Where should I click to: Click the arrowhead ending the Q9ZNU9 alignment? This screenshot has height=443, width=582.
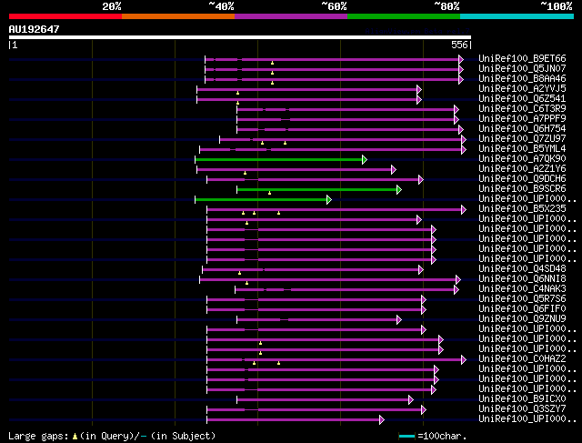point(399,319)
